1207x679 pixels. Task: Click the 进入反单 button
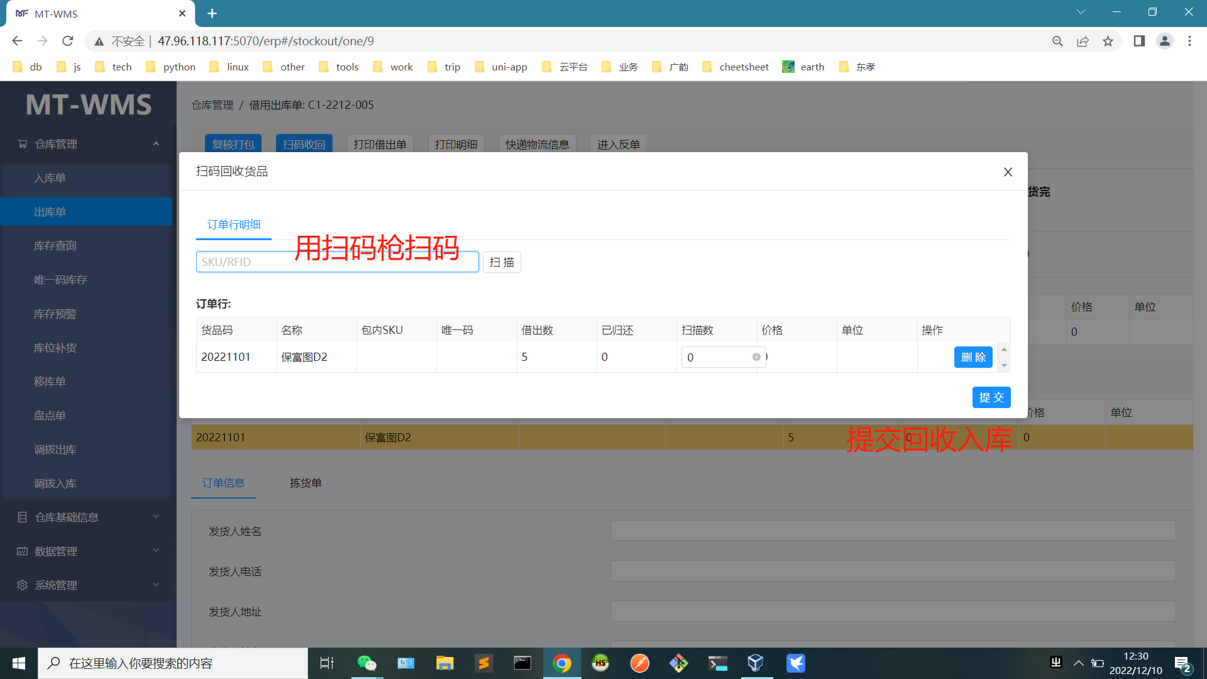coord(619,144)
